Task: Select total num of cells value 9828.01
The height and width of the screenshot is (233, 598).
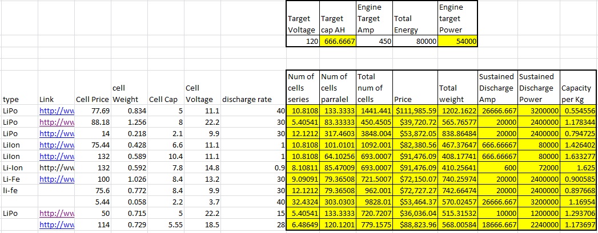Action: 372,203
